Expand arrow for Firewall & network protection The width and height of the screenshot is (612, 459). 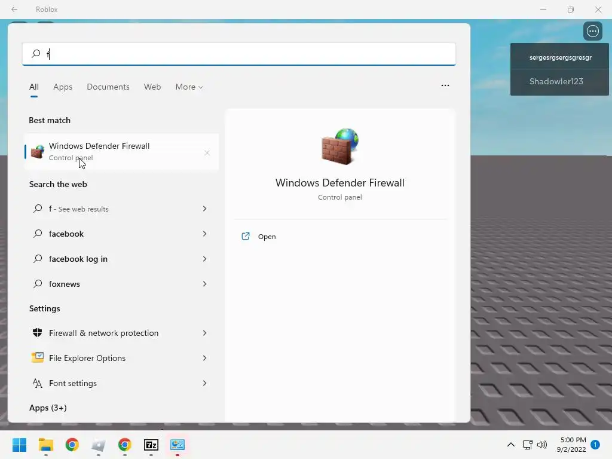(204, 333)
